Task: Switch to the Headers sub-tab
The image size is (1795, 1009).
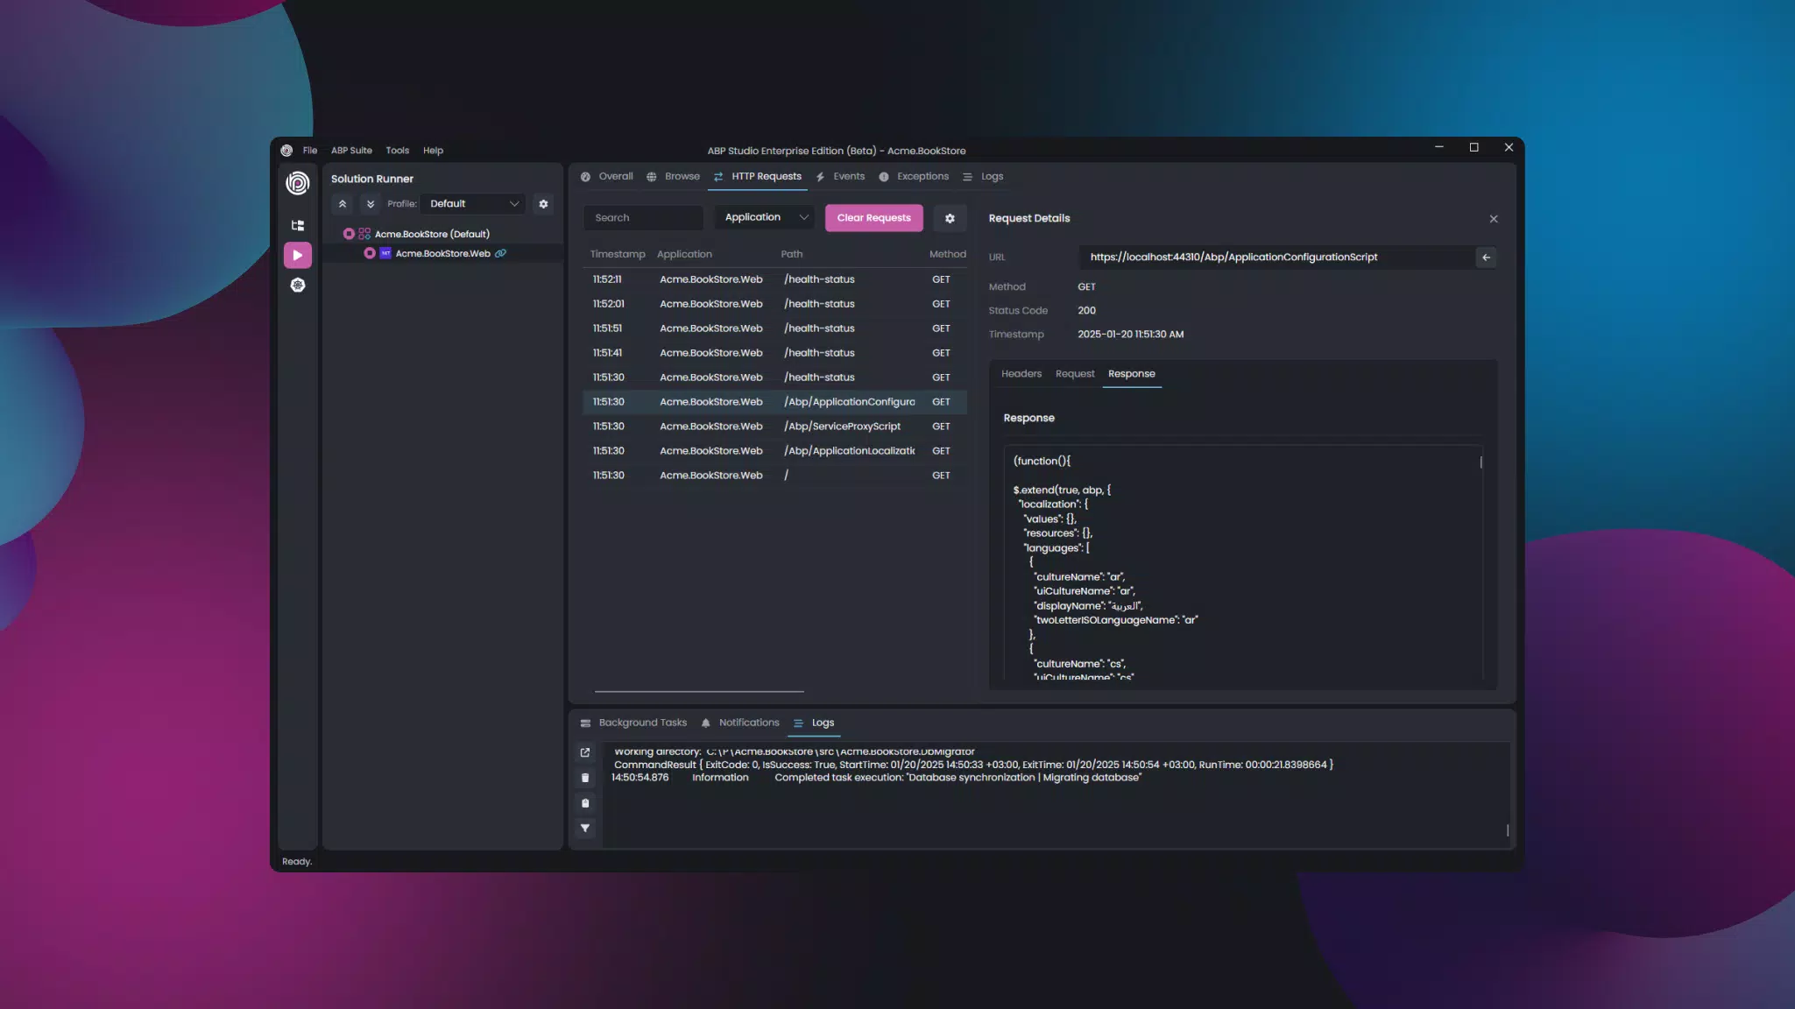Action: 1021,374
